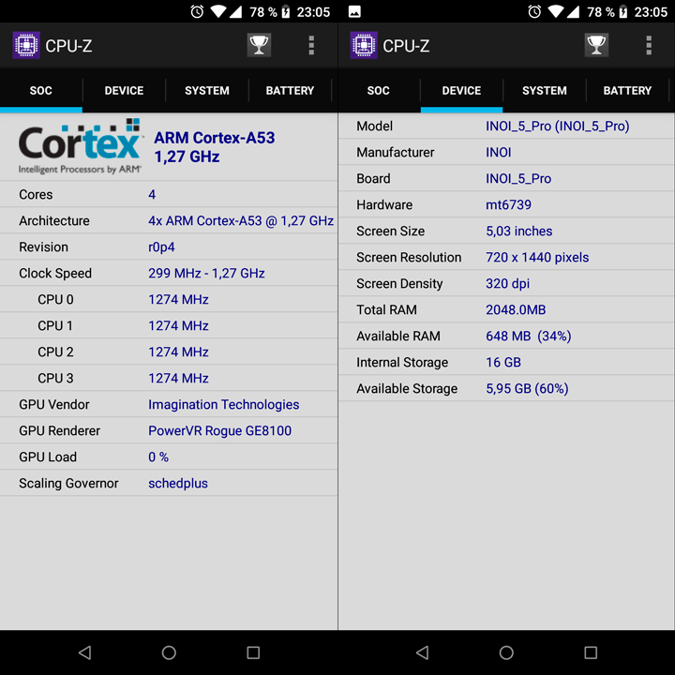
Task: Open overflow menu in right CPU-Z screen
Action: 649,45
